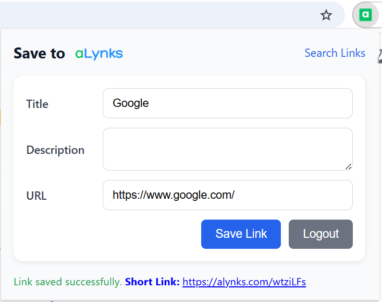The height and width of the screenshot is (302, 382).
Task: Open the Search Links link
Action: 335,53
